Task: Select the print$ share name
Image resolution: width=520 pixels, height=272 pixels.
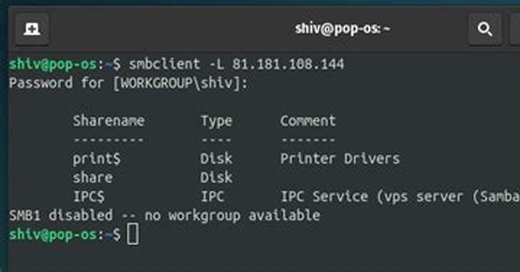Action: pos(96,159)
